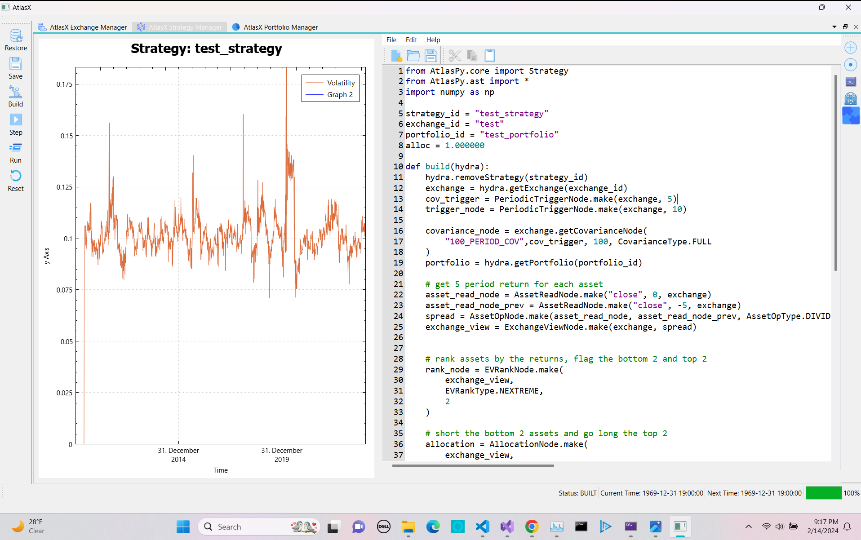Click the 31. December 2019 axis label
This screenshot has height=540, width=861.
pos(282,455)
